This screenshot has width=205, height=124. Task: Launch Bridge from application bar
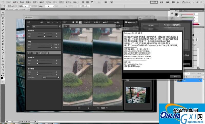click(x=83, y=2)
